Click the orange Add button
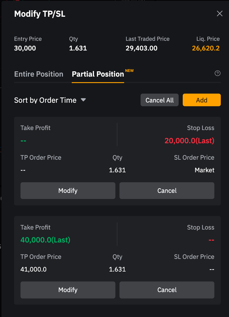Image resolution: width=229 pixels, height=317 pixels. 201,100
